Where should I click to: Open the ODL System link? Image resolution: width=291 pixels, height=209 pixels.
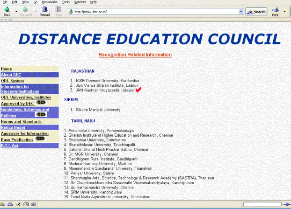(x=13, y=81)
